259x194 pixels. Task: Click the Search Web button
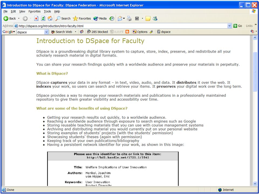click(62, 32)
